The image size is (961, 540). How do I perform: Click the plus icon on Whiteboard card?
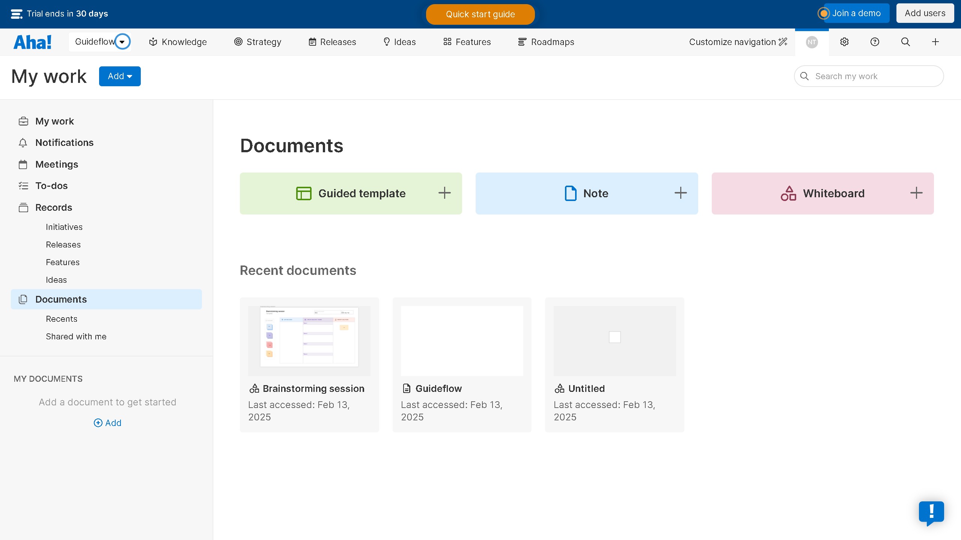(x=916, y=193)
